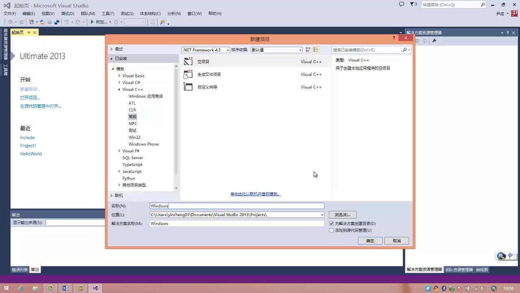
Task: Click the 浏览(B)... button
Action: pos(342,214)
